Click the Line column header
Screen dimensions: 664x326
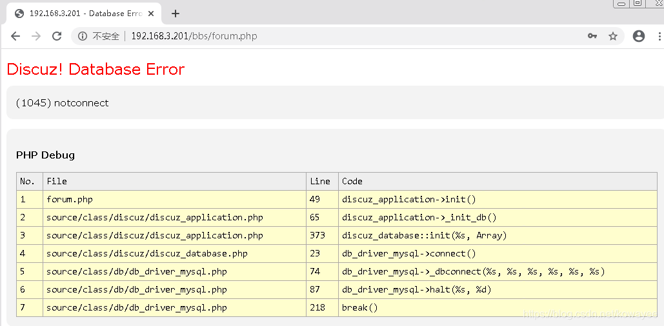[x=322, y=182]
